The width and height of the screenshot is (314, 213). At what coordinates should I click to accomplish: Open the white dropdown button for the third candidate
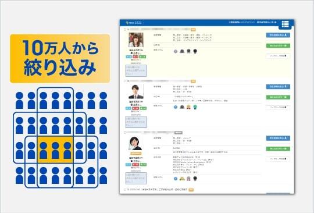[x=278, y=159]
